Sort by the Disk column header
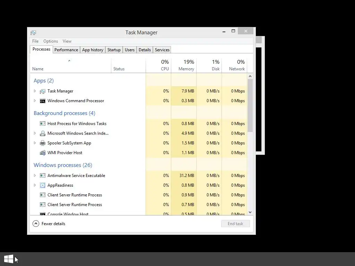The width and height of the screenshot is (355, 266). [x=209, y=65]
